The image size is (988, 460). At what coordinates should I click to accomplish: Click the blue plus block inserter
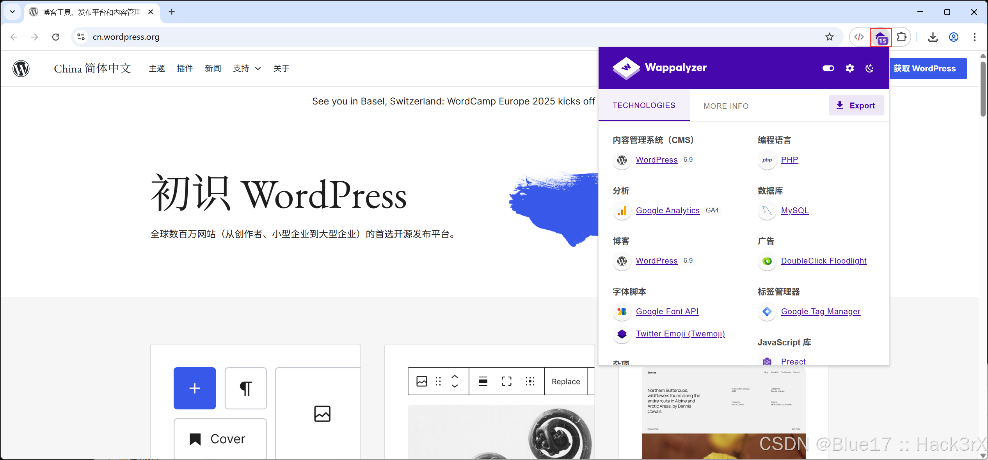tap(194, 388)
